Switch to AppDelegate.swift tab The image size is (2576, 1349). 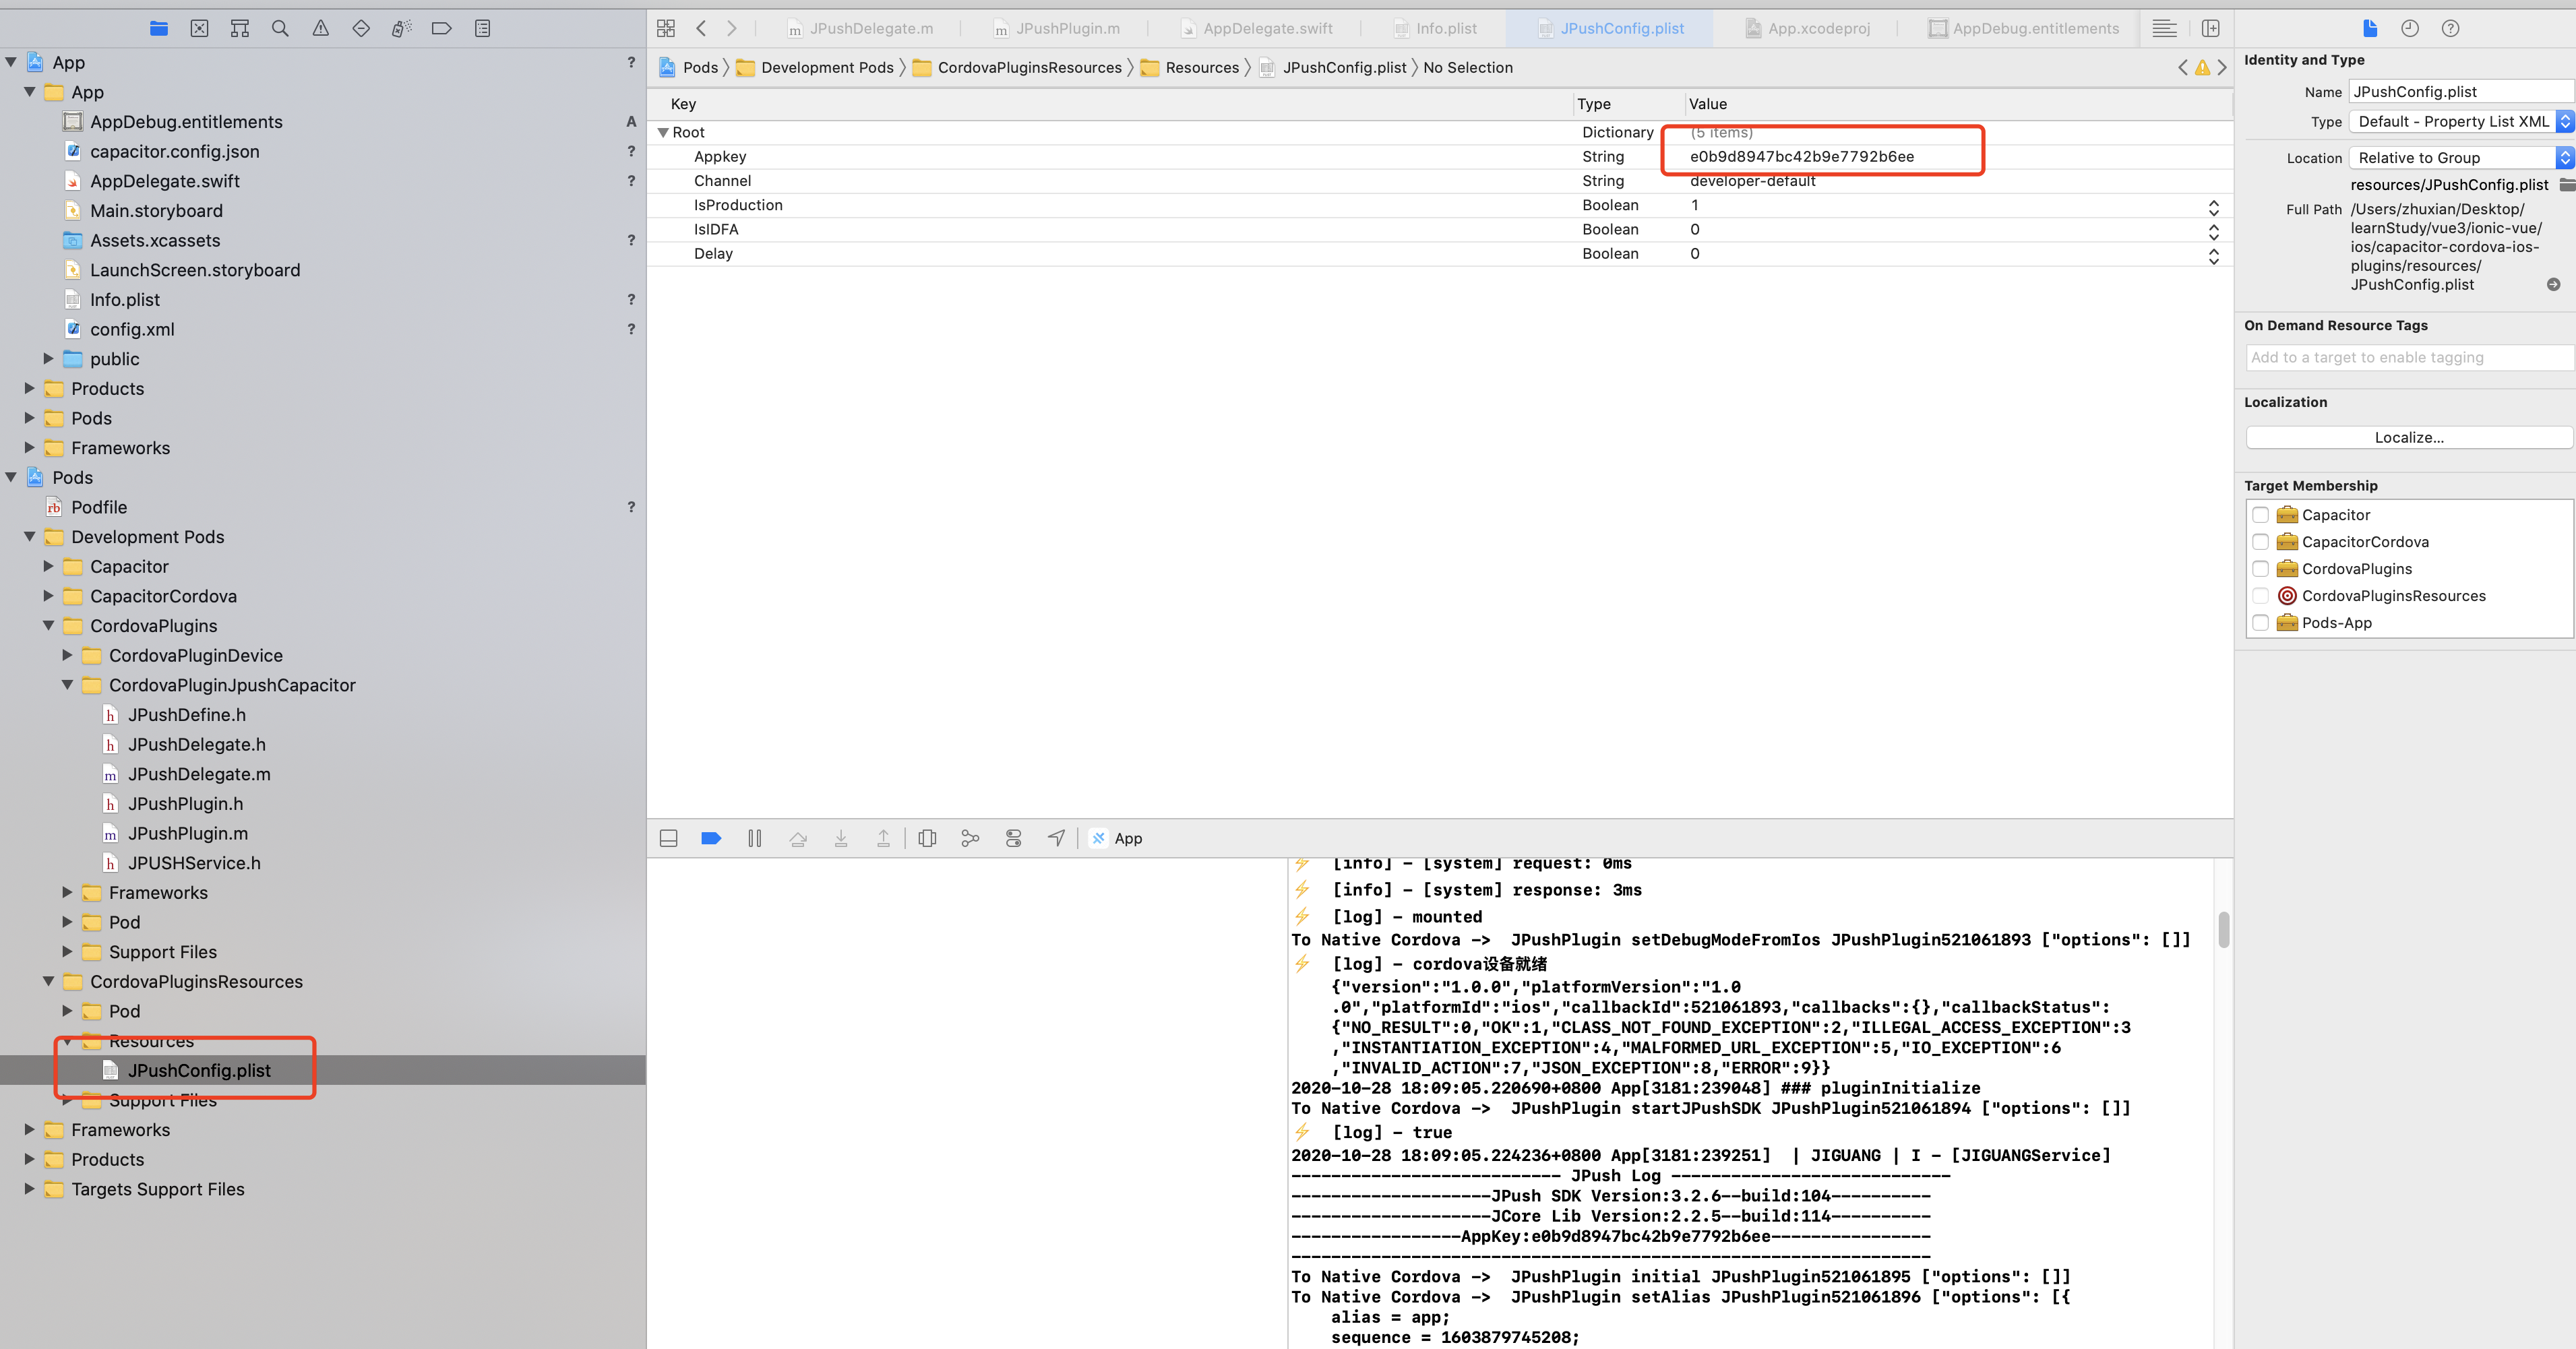(1256, 28)
